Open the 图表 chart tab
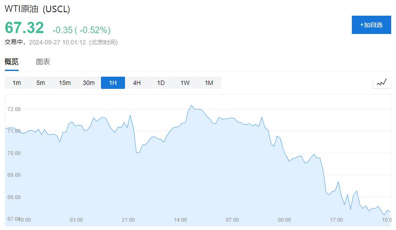This screenshot has width=396, height=230. 43,62
